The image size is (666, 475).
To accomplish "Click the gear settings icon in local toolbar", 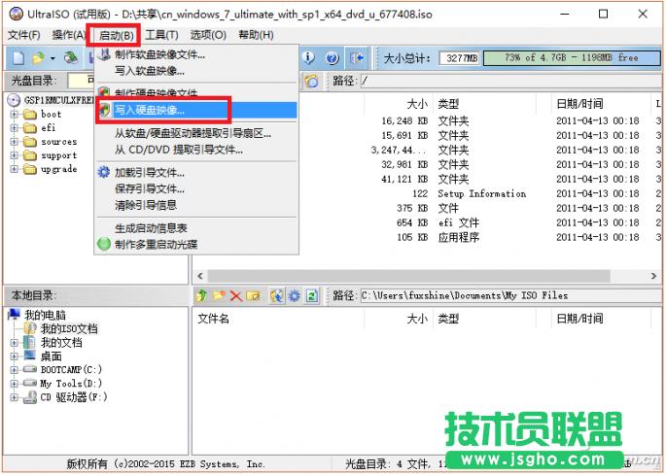I will click(294, 295).
